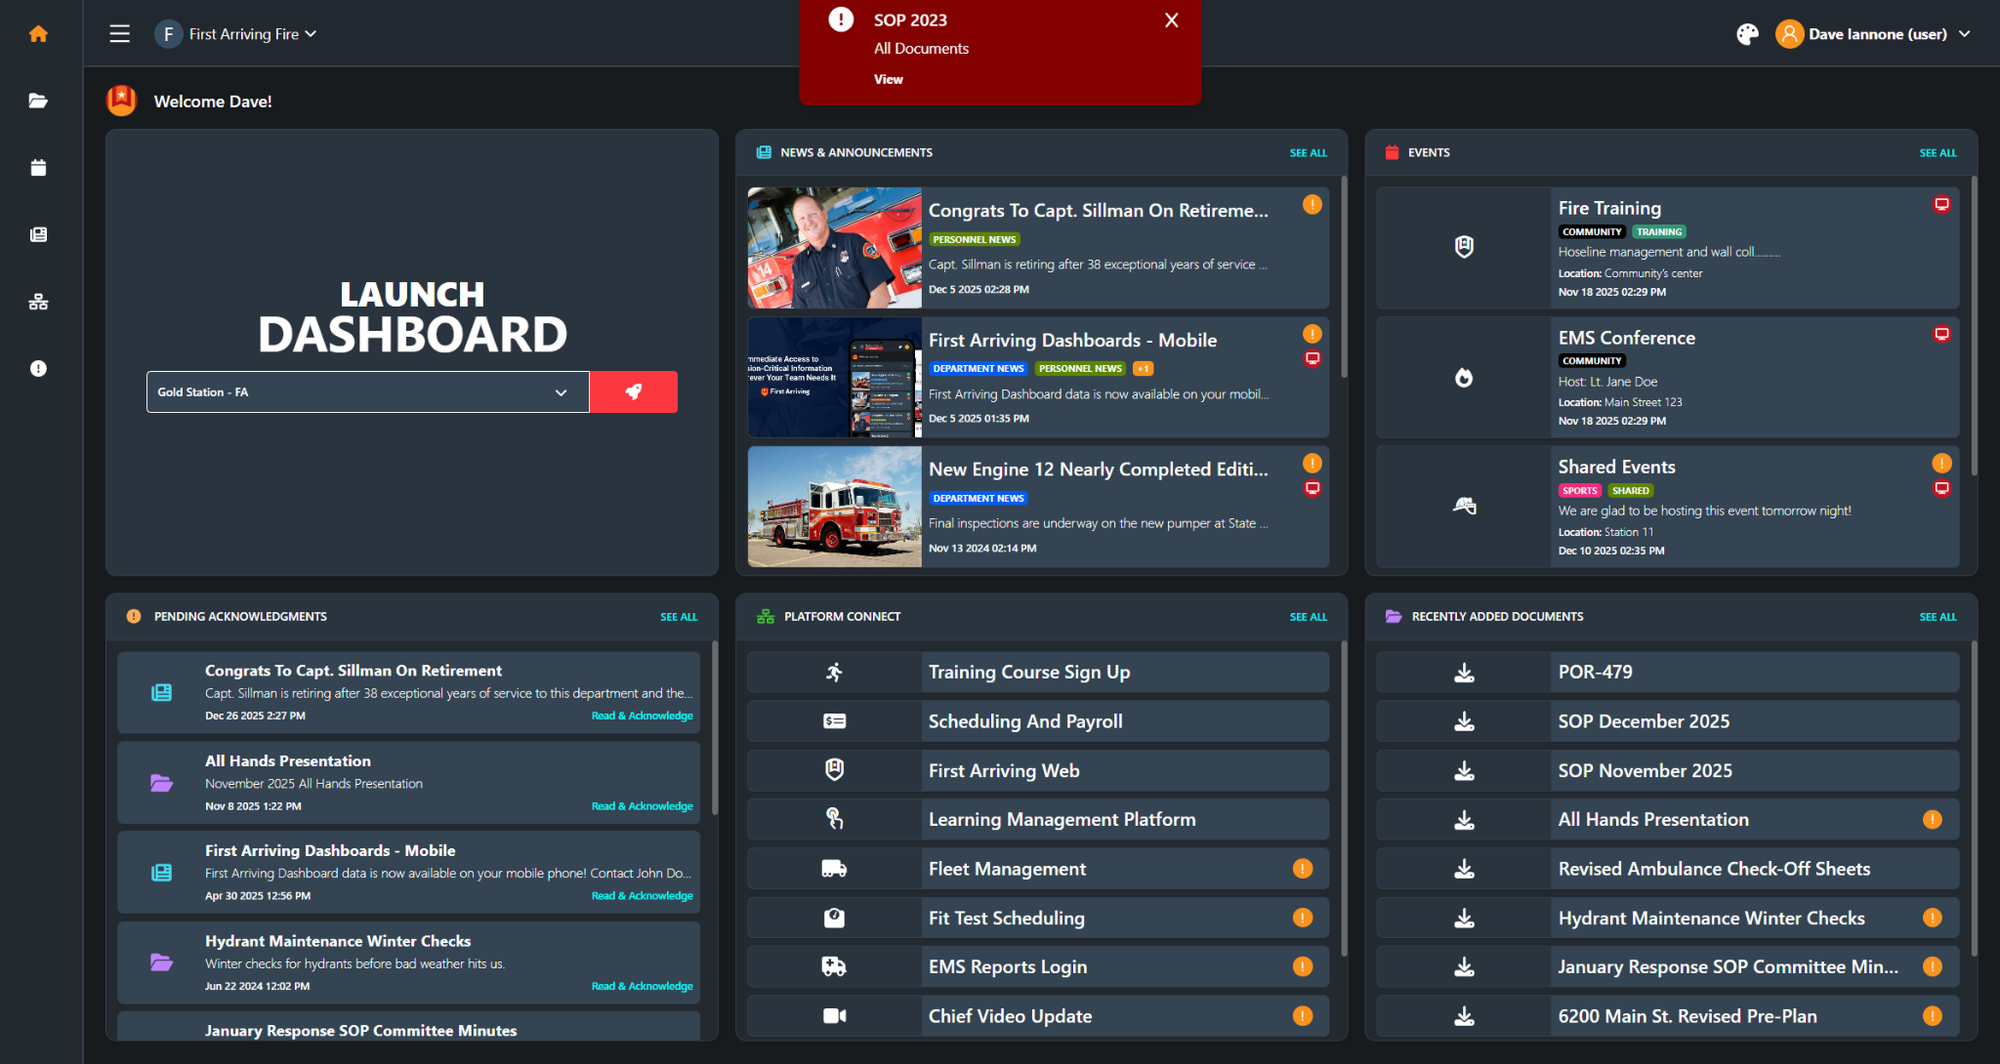The height and width of the screenshot is (1064, 2000).
Task: Open the calendar events sidebar icon
Action: click(38, 168)
